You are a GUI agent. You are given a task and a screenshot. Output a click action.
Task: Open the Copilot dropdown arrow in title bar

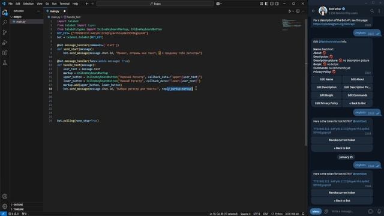[221, 4]
